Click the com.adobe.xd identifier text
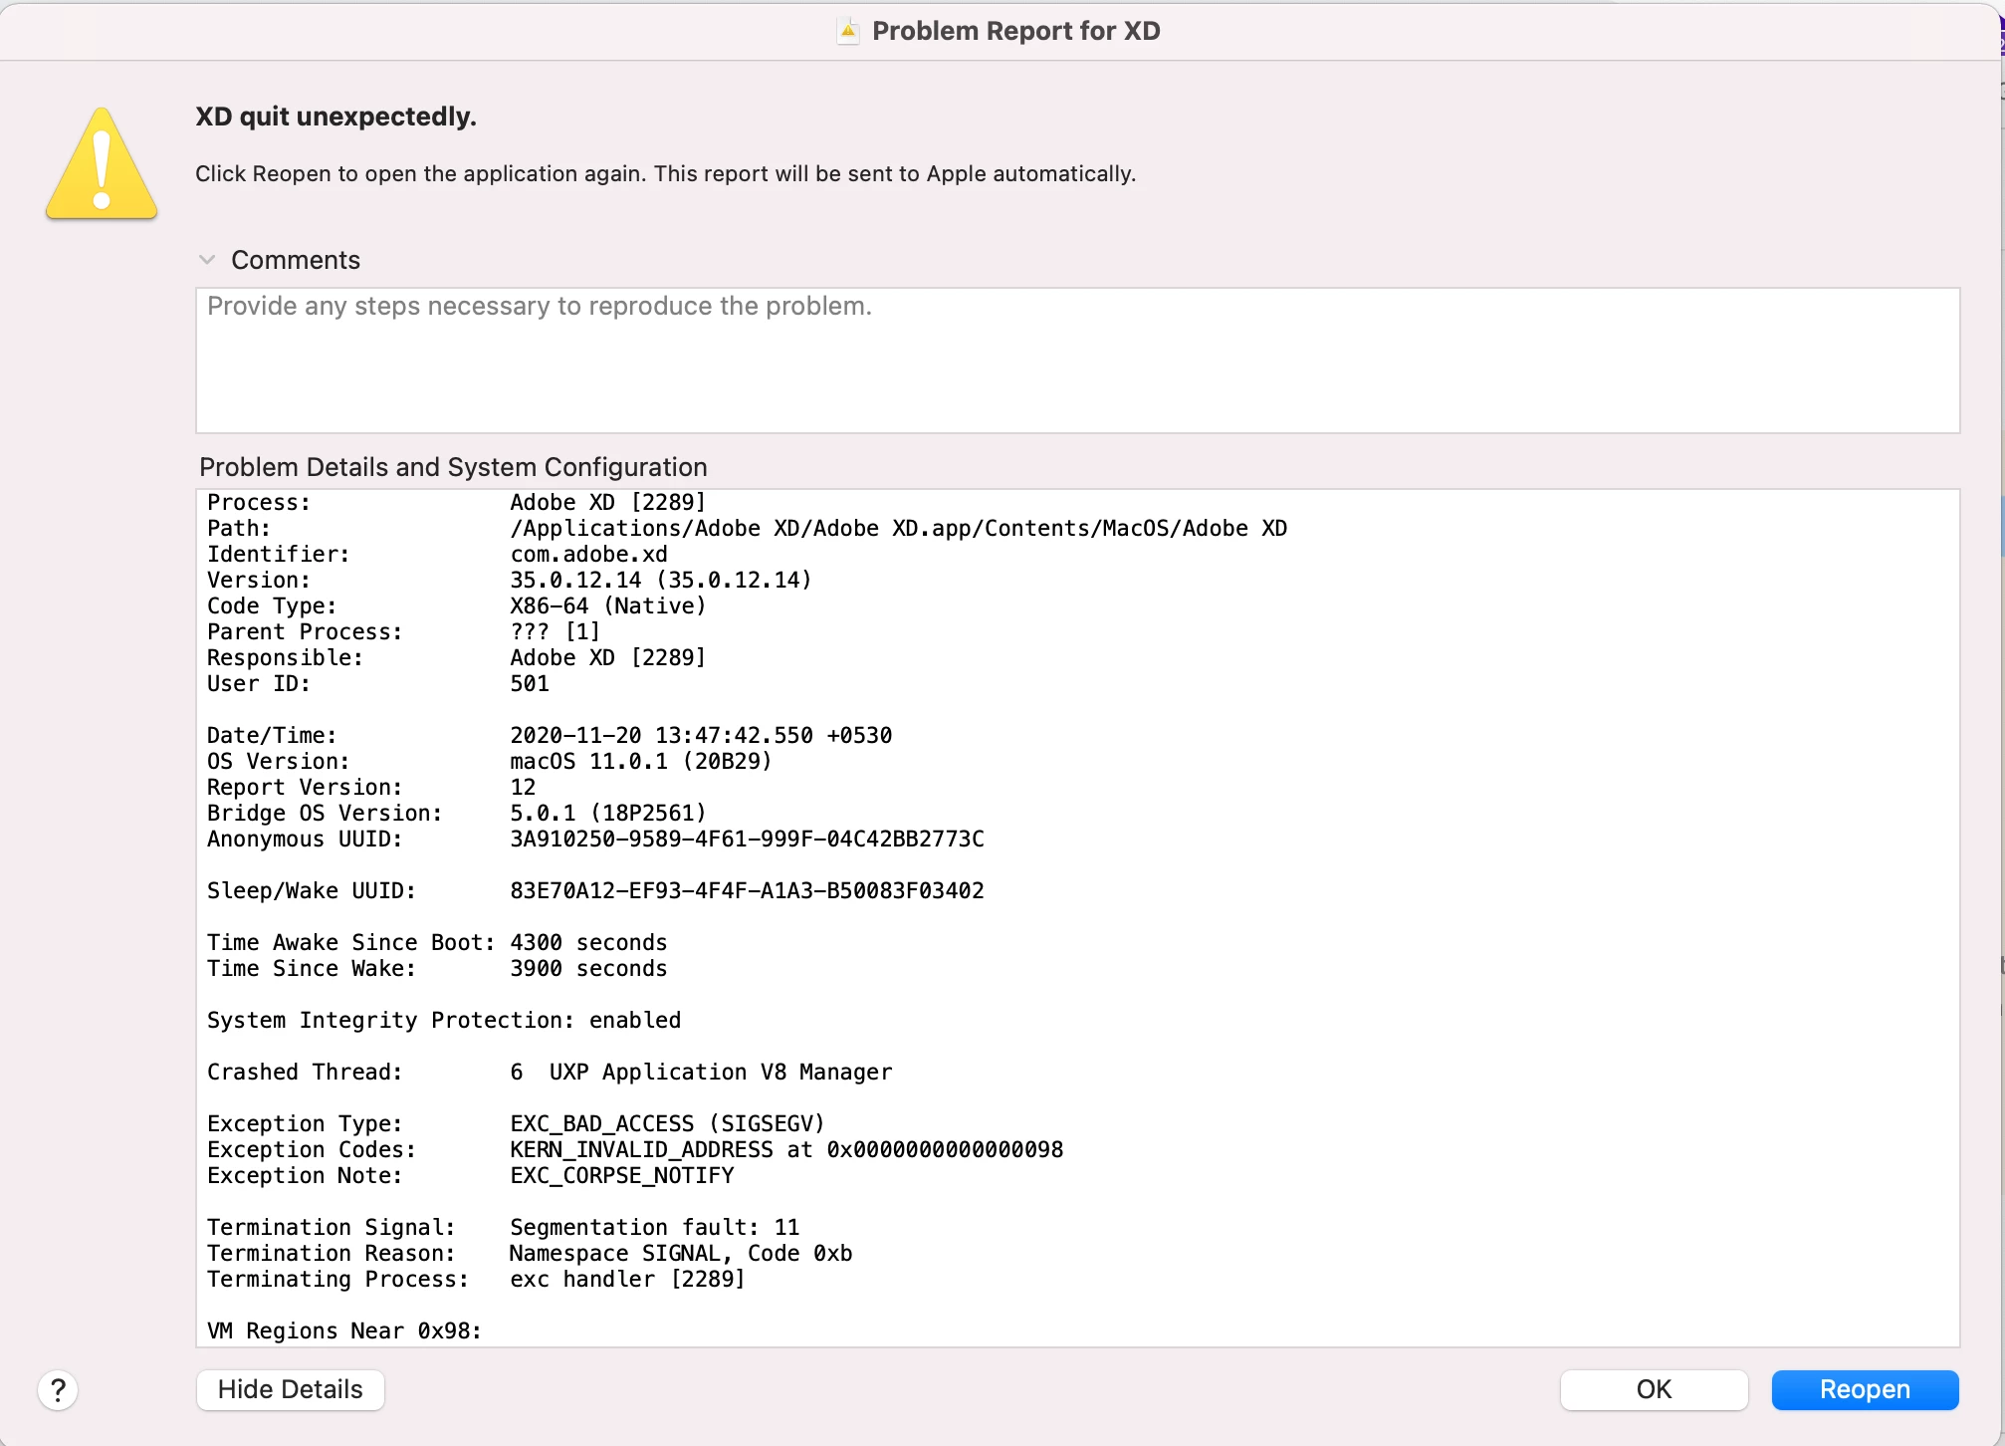 (x=588, y=555)
